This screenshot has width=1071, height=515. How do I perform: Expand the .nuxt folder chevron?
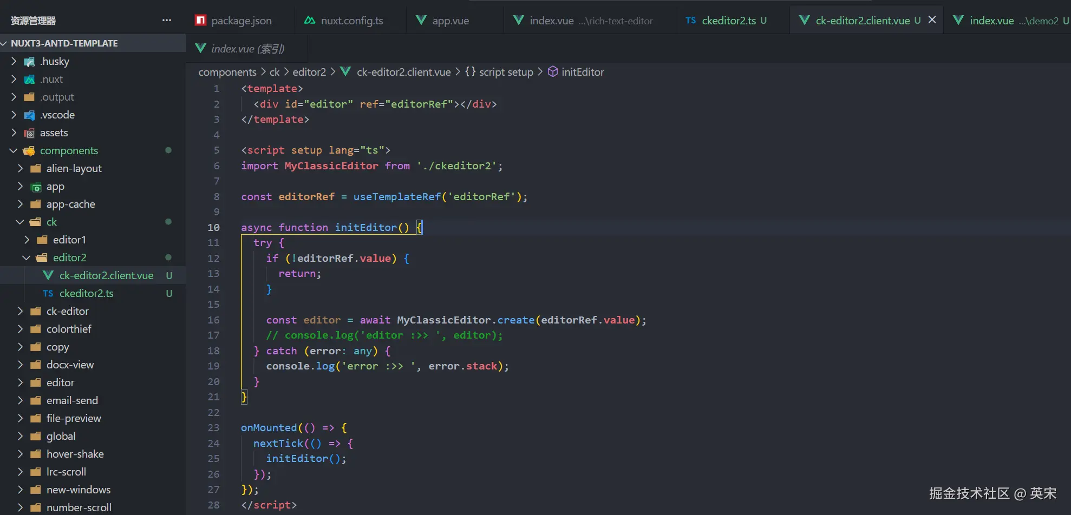(14, 80)
